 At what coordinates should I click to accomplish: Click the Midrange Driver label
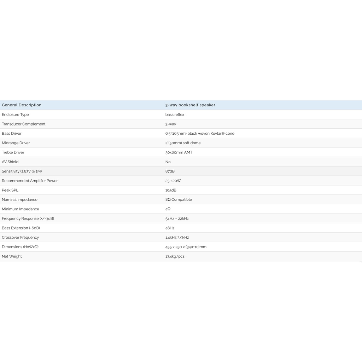tap(16, 143)
